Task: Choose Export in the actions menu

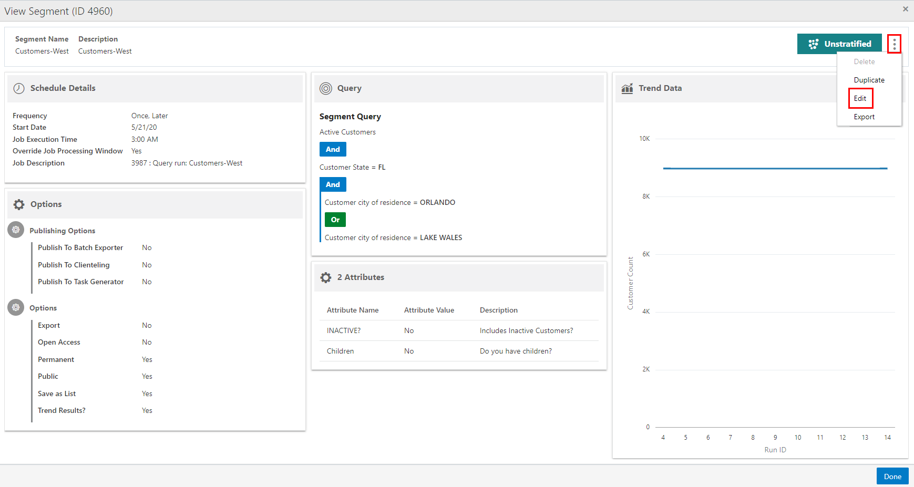Action: [864, 117]
